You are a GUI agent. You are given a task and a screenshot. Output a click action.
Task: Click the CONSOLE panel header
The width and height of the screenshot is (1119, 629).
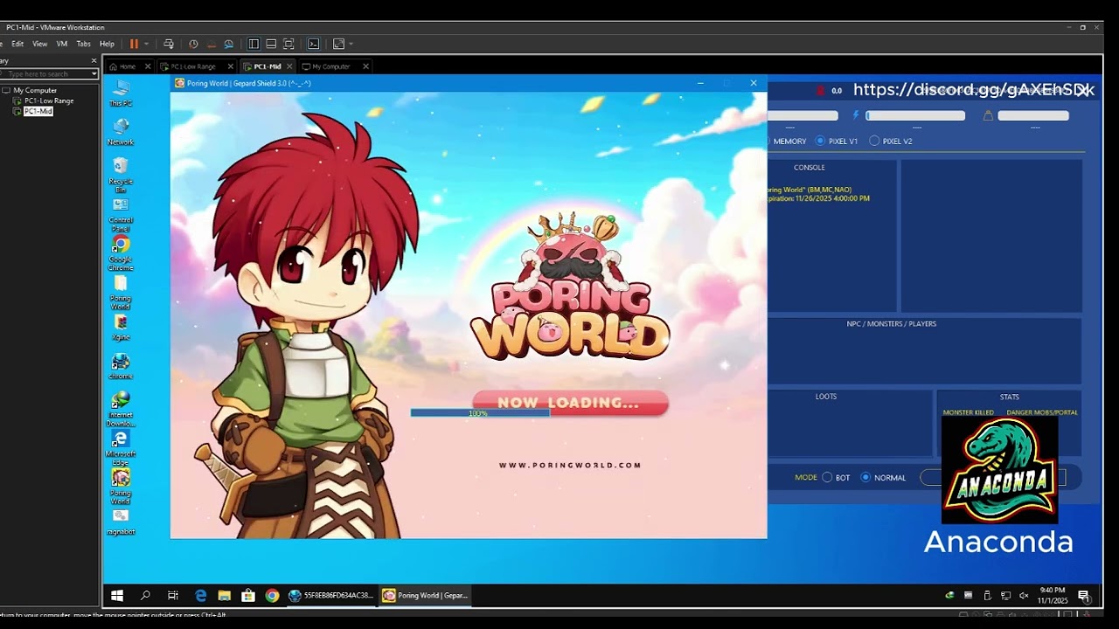click(810, 167)
